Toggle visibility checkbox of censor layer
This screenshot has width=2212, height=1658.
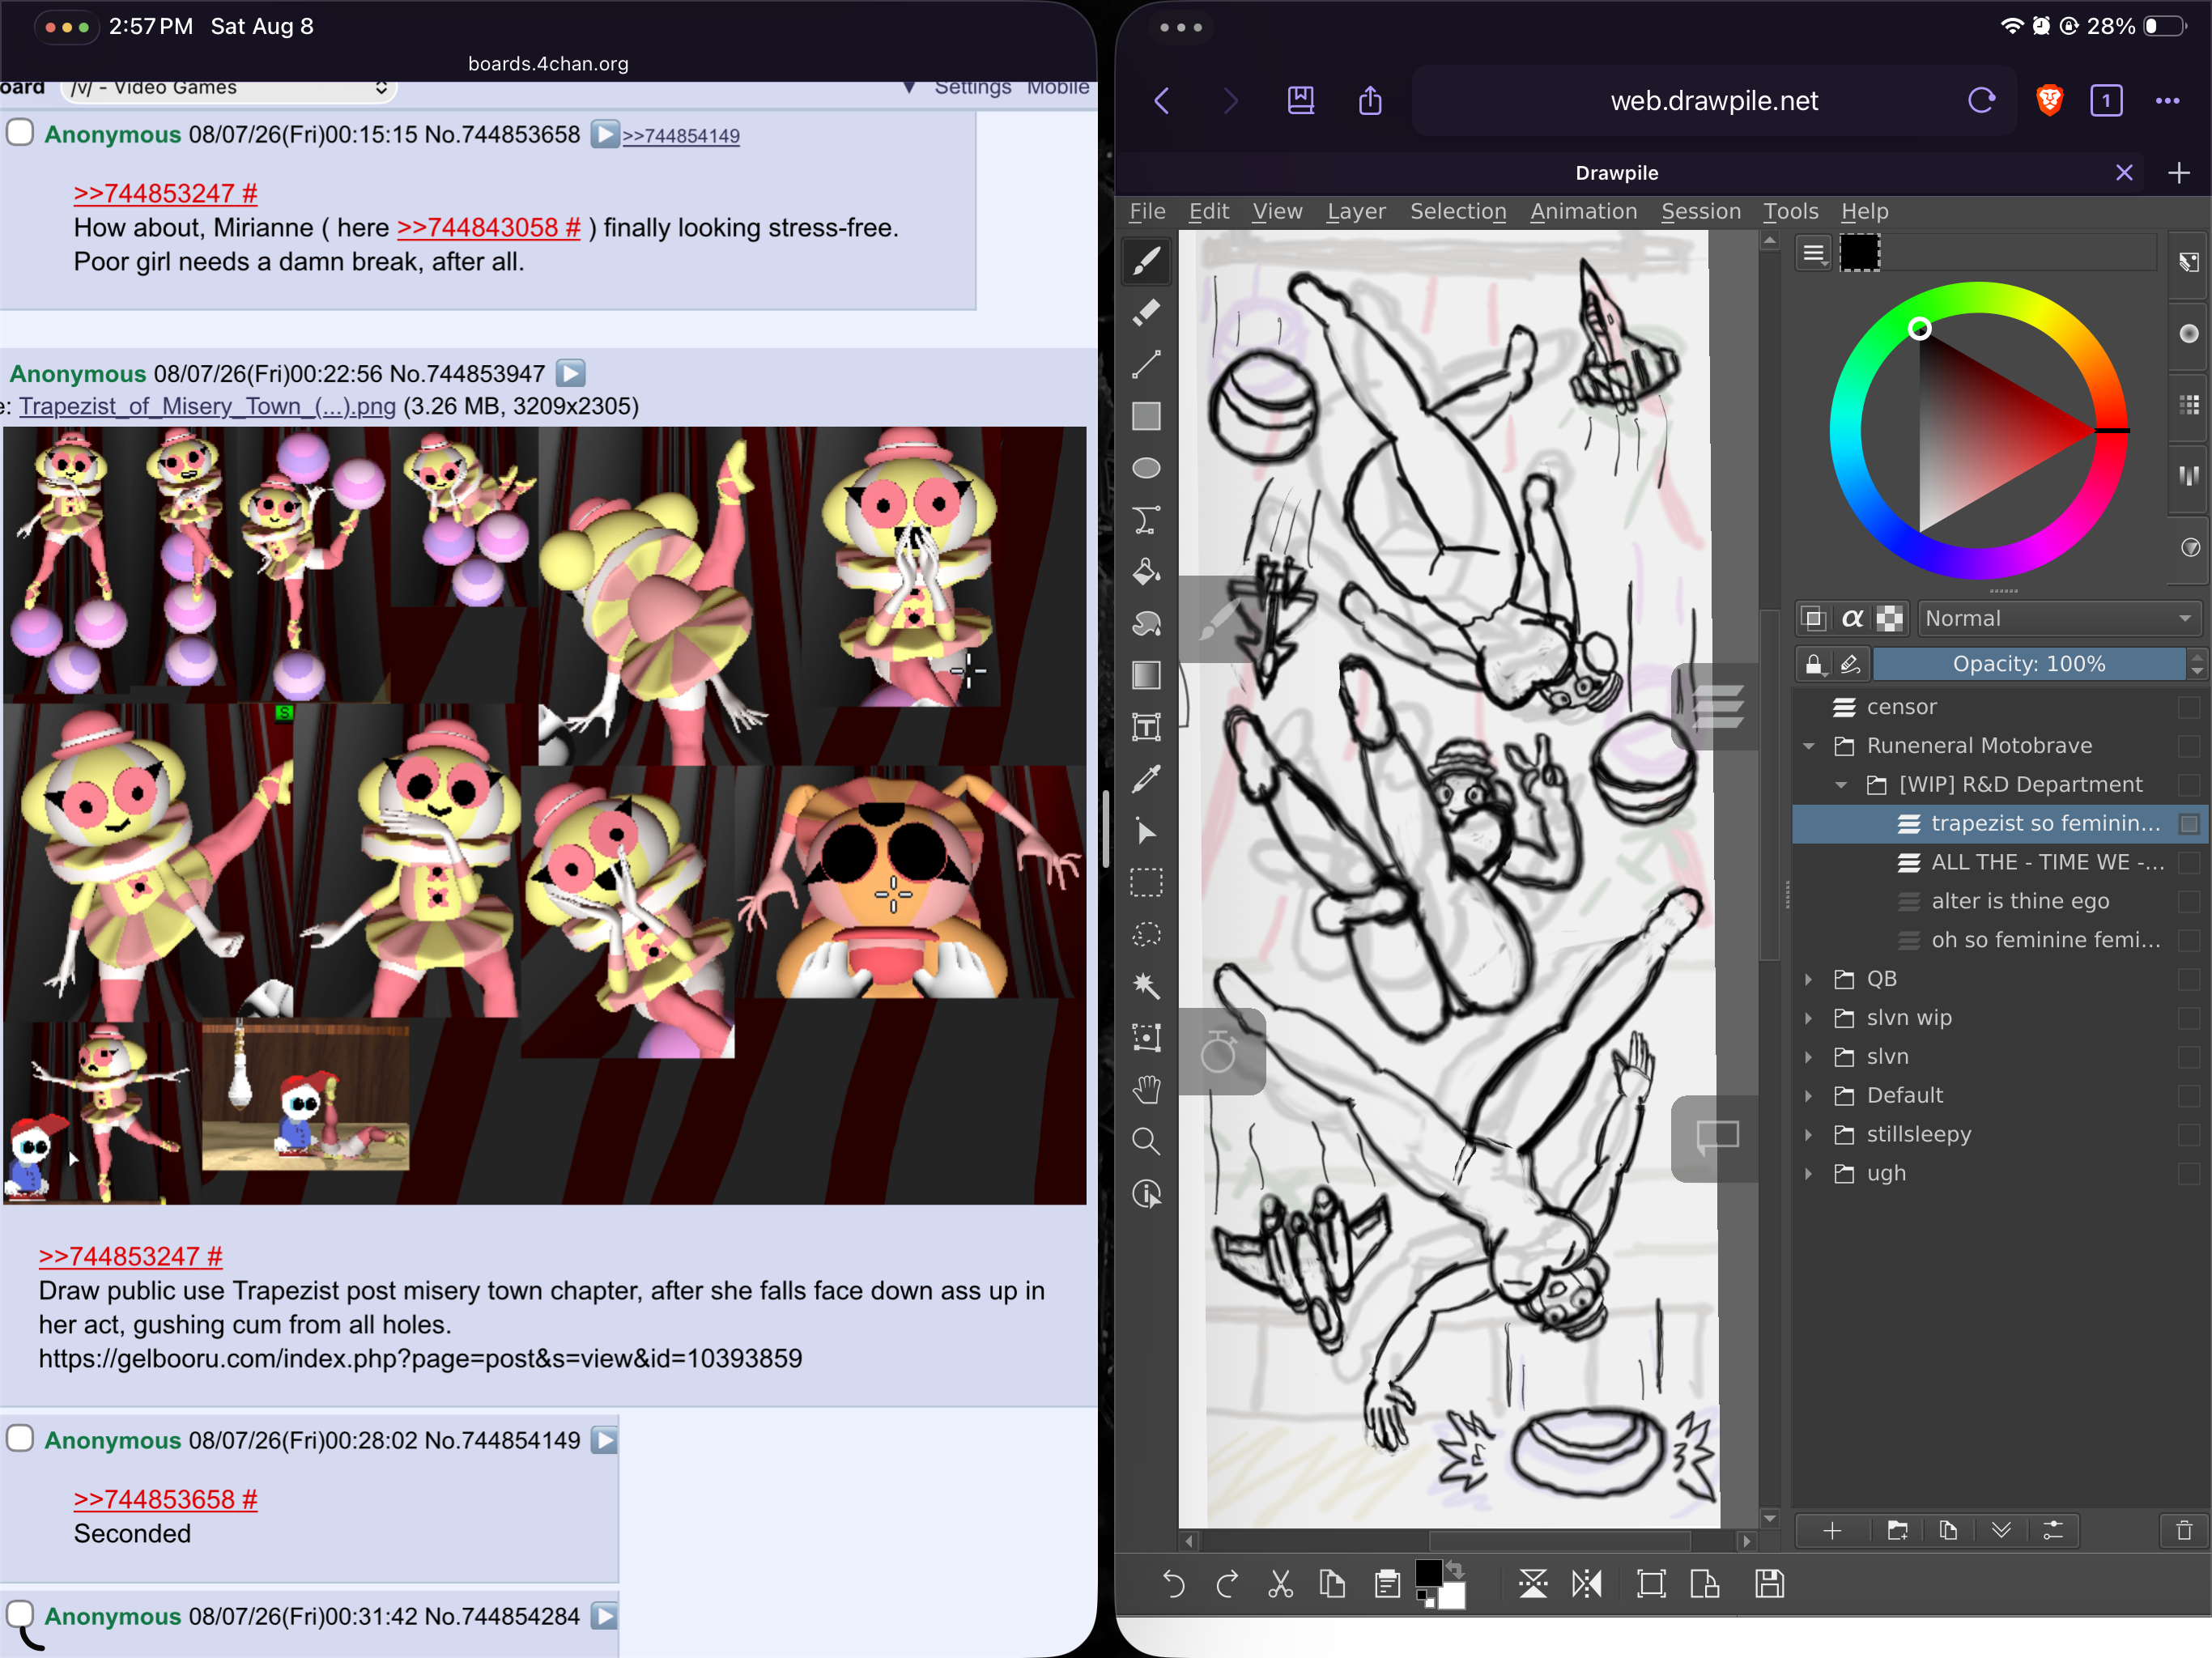coord(2189,707)
